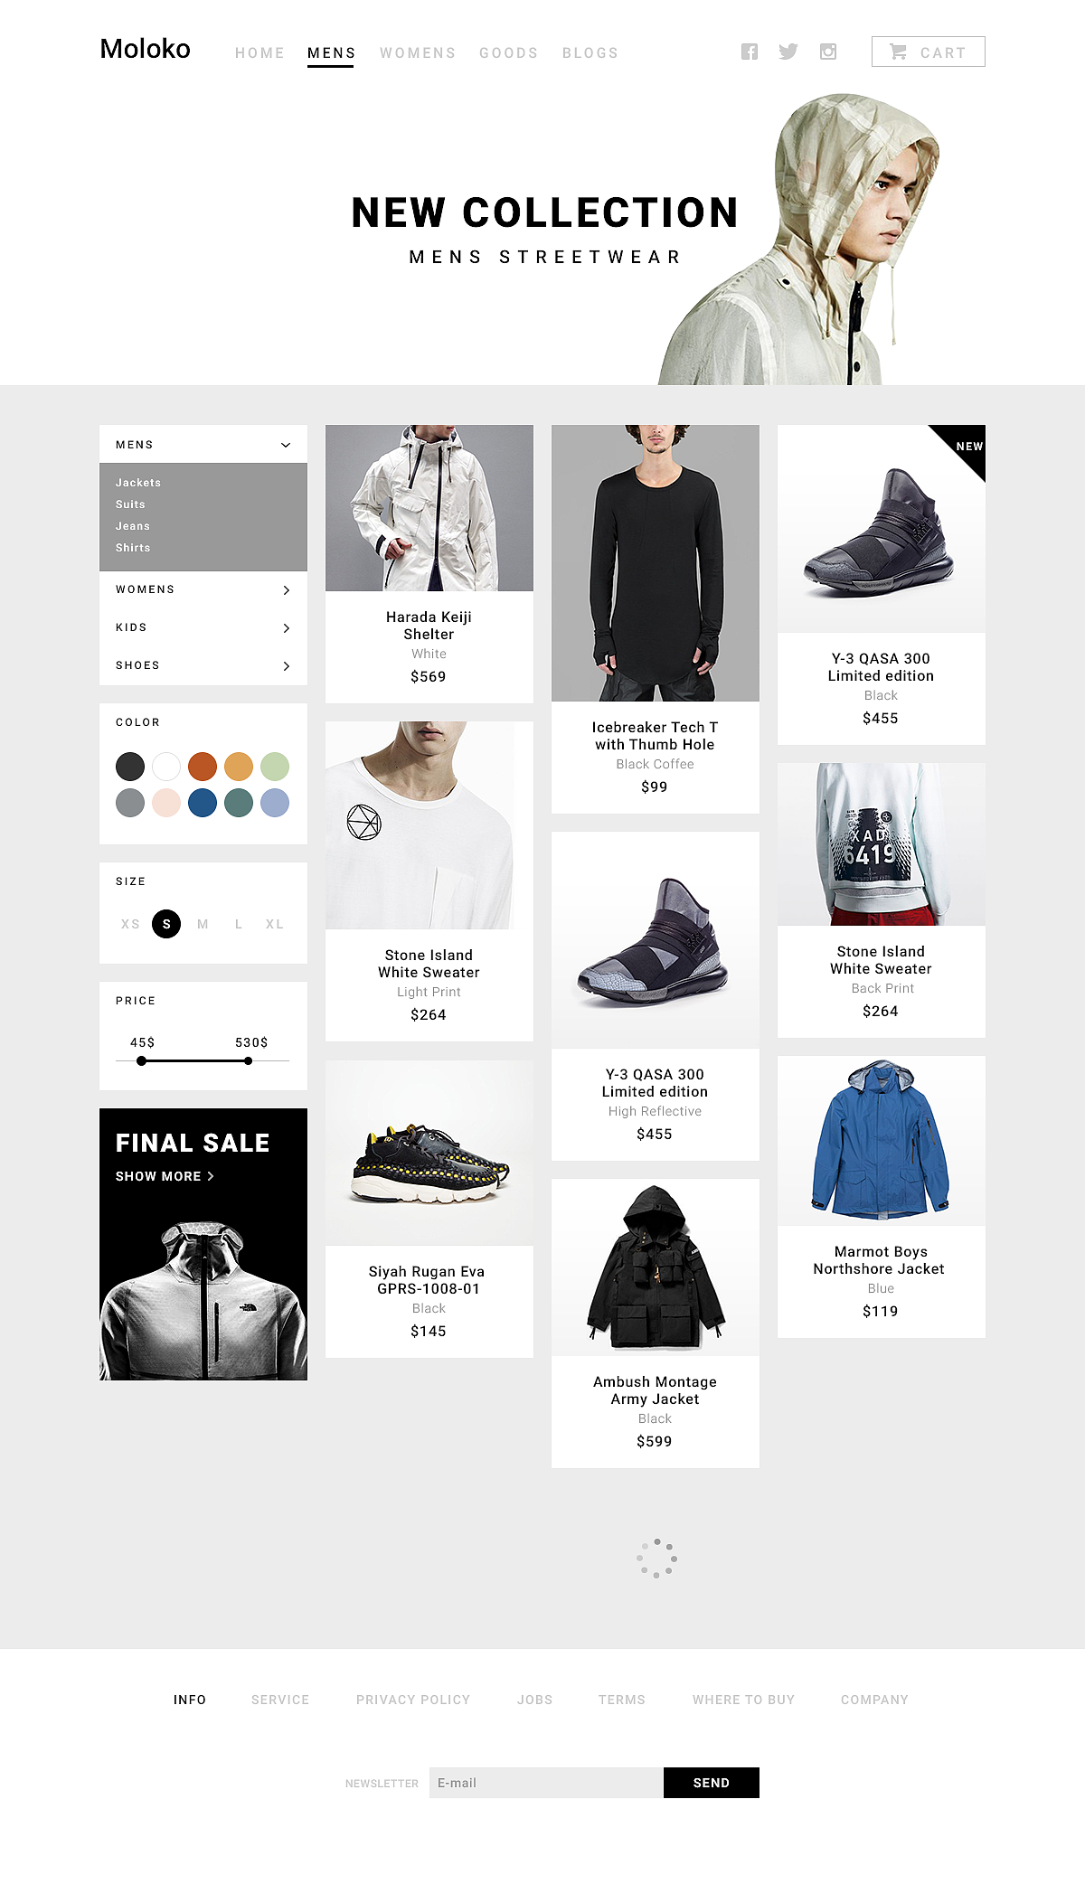Collapse the MENS category dropdown
Screen dimensions: 1085x1884
(286, 445)
